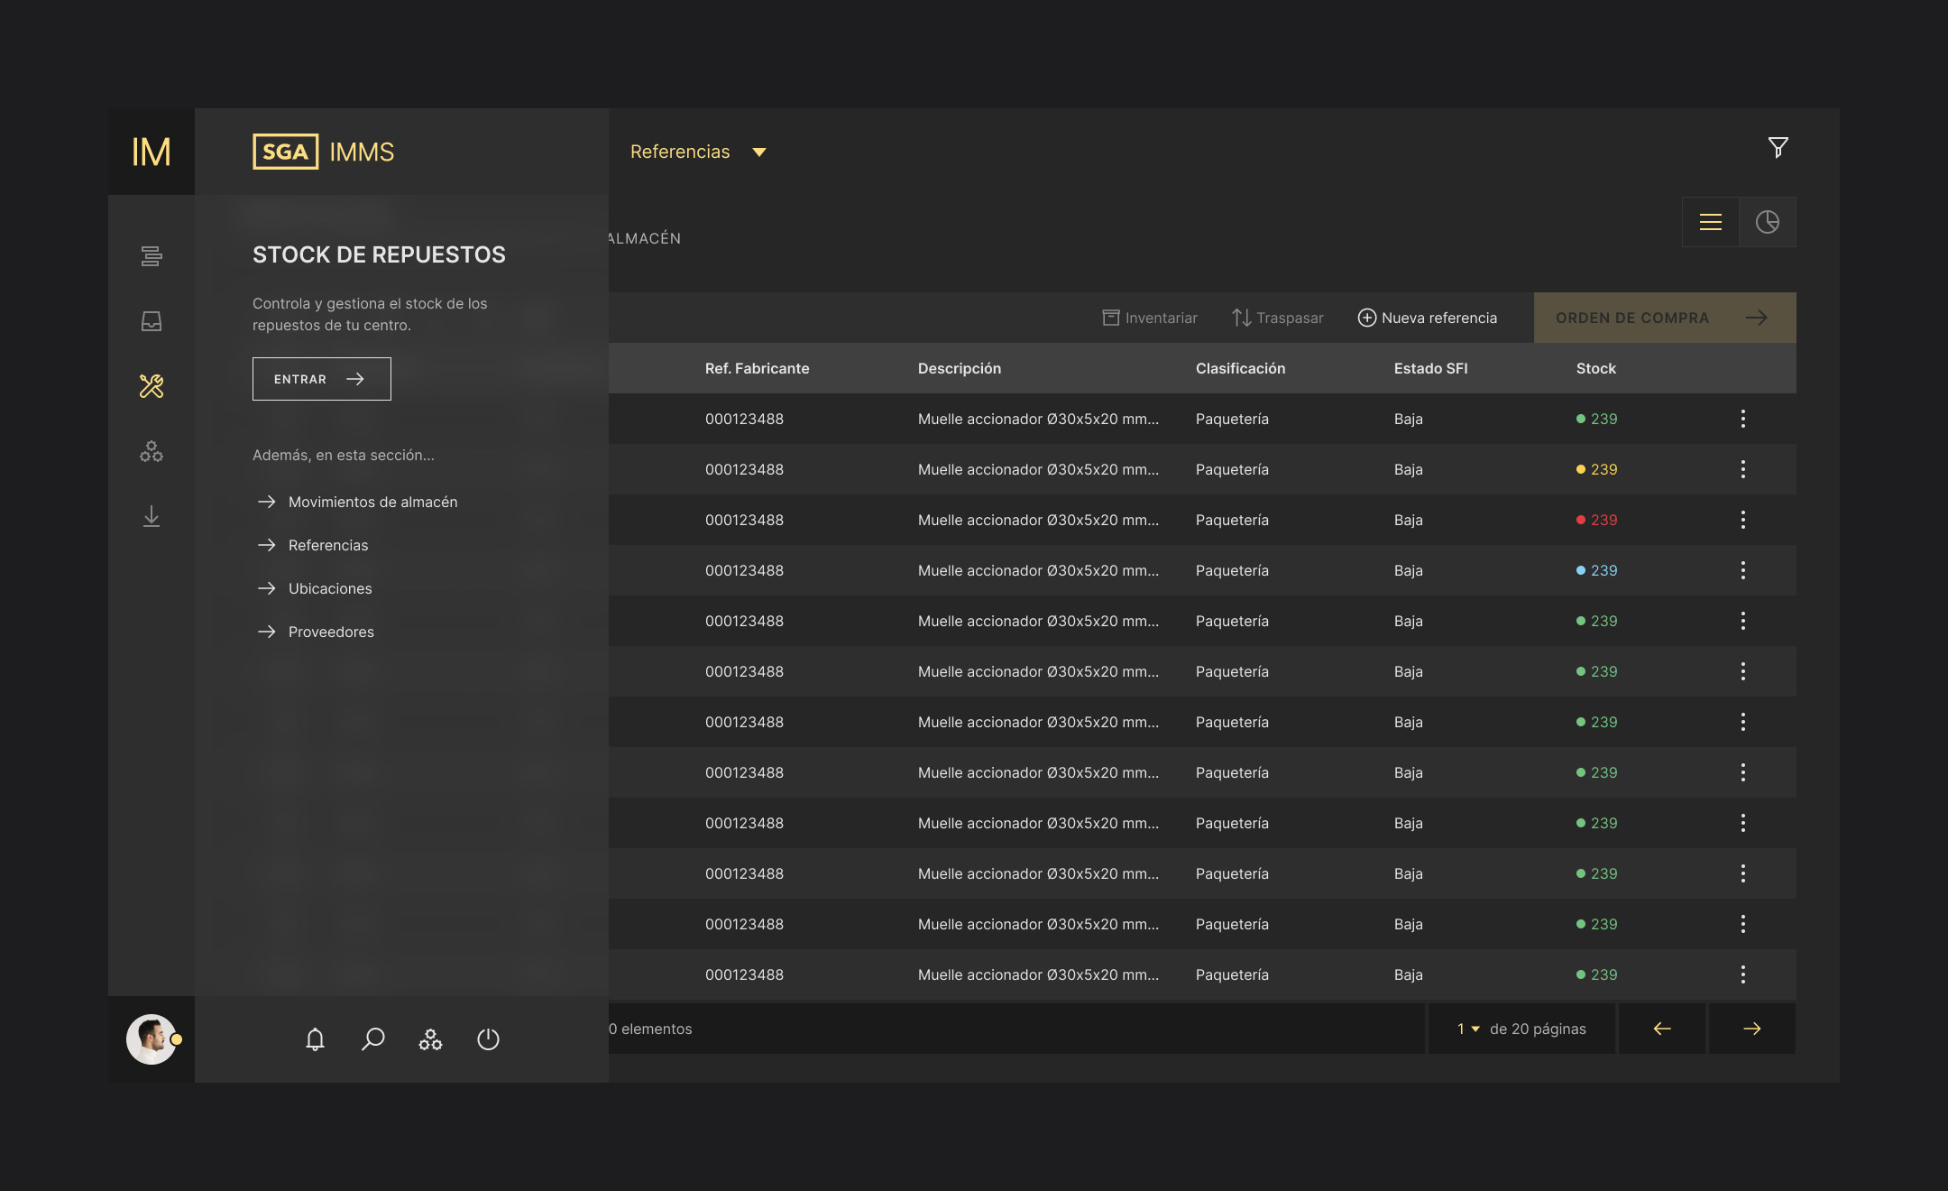Open the Proveedores link

click(315, 632)
